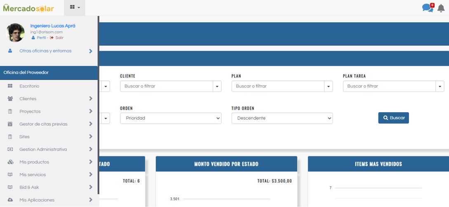
Task: Click the user profile photo
Action: click(x=16, y=32)
